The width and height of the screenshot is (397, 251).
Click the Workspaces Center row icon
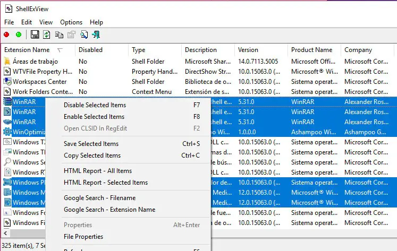7,82
